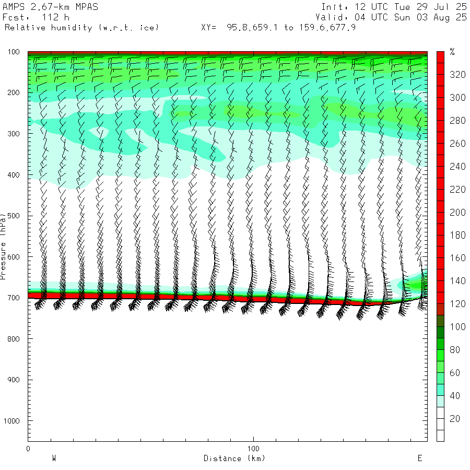Click the cyan colorbar segment above 40
The image size is (470, 470).
click(x=440, y=390)
